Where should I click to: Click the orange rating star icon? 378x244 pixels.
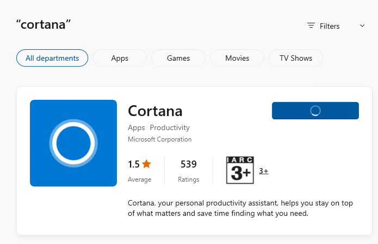[146, 164]
